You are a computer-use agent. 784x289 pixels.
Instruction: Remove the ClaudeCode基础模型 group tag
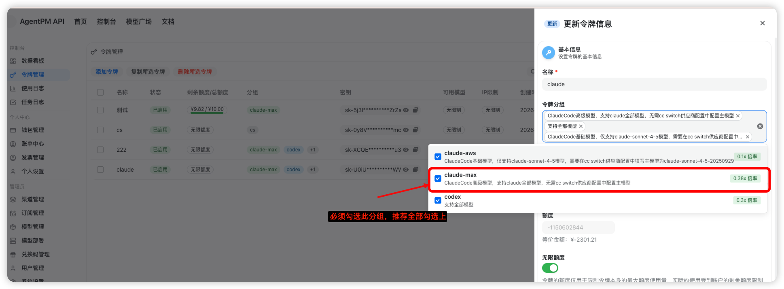pyautogui.click(x=748, y=137)
